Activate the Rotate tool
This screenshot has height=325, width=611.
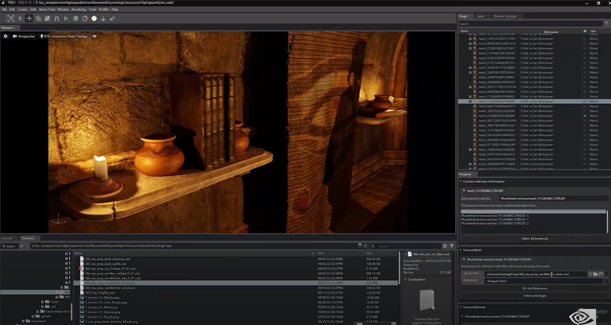[x=38, y=18]
